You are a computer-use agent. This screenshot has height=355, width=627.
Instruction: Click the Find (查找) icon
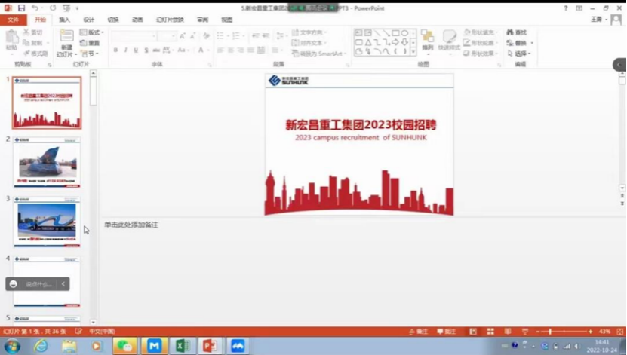click(516, 32)
